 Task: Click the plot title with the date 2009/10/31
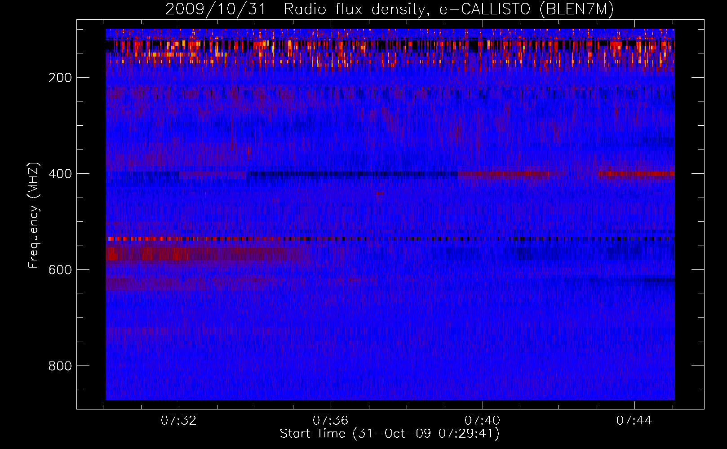pyautogui.click(x=390, y=9)
